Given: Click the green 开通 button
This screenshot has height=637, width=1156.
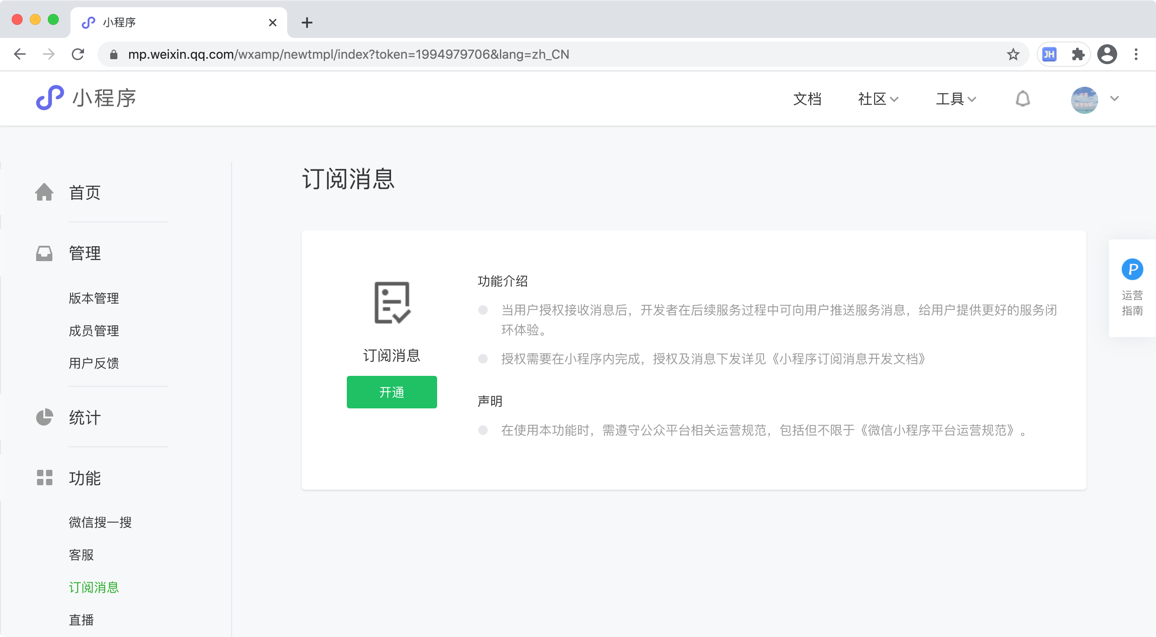Looking at the screenshot, I should tap(392, 392).
